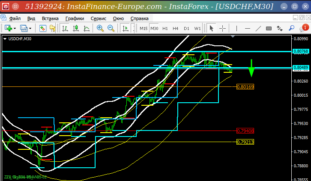Viewport: 311px width, 181px height.
Task: Select the W1 timeframe
Action: click(197, 29)
